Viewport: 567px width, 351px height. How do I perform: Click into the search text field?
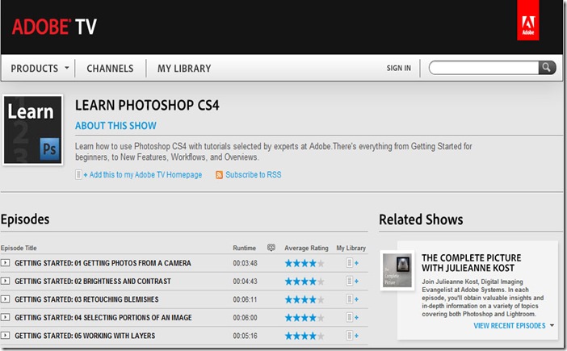[x=484, y=68]
